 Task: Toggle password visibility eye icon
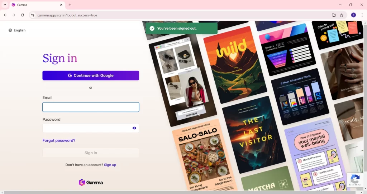click(134, 128)
